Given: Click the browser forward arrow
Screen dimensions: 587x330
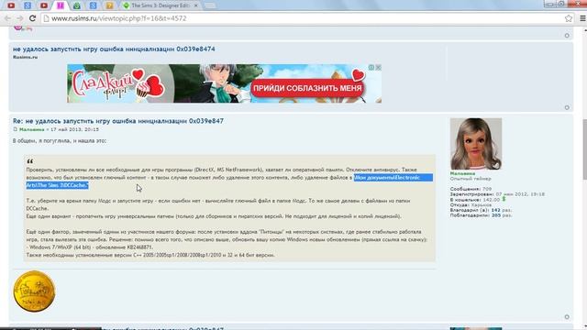Looking at the screenshot, I should [20, 18].
